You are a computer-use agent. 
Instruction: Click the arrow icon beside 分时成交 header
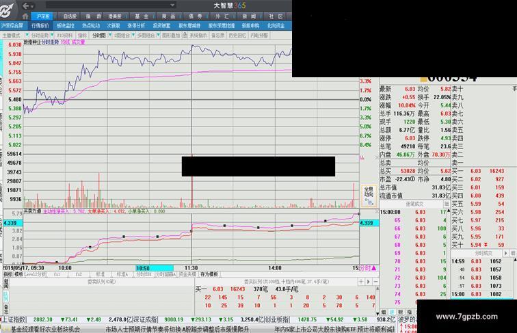[x=506, y=253]
